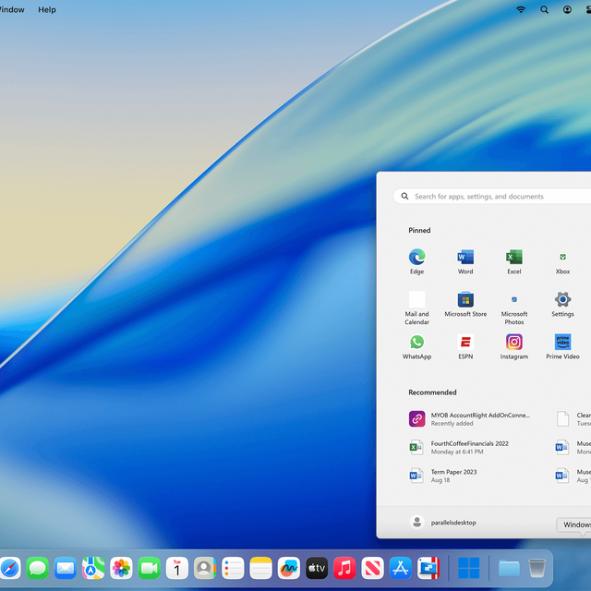591x591 pixels.
Task: Open Term Paper 2023 document
Action: [443, 476]
